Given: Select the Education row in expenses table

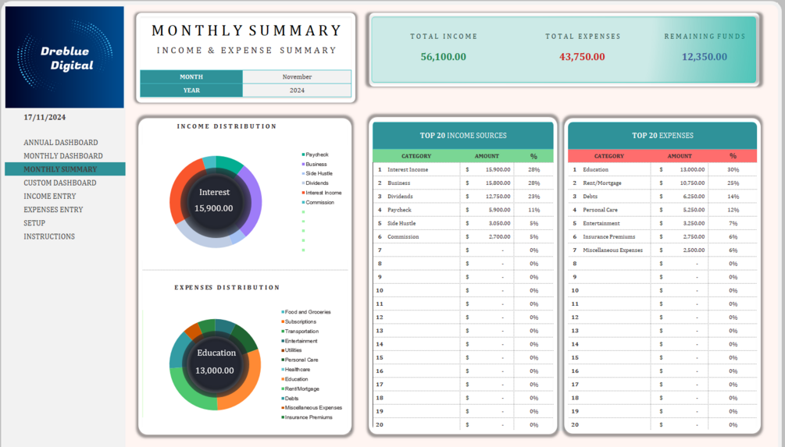Looking at the screenshot, I should point(662,169).
